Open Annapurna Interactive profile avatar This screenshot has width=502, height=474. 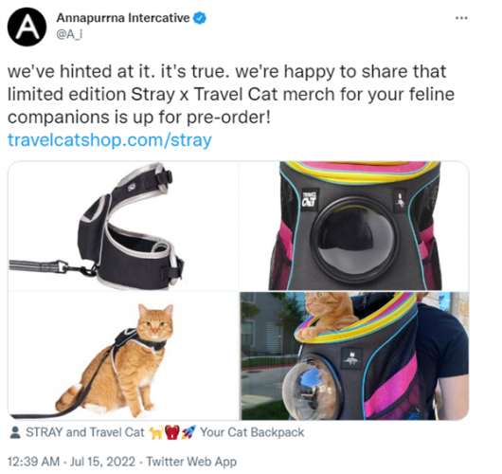[x=27, y=27]
